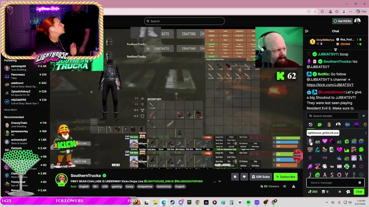
Task: Report stream with warning triangle icon
Action: 293,186
